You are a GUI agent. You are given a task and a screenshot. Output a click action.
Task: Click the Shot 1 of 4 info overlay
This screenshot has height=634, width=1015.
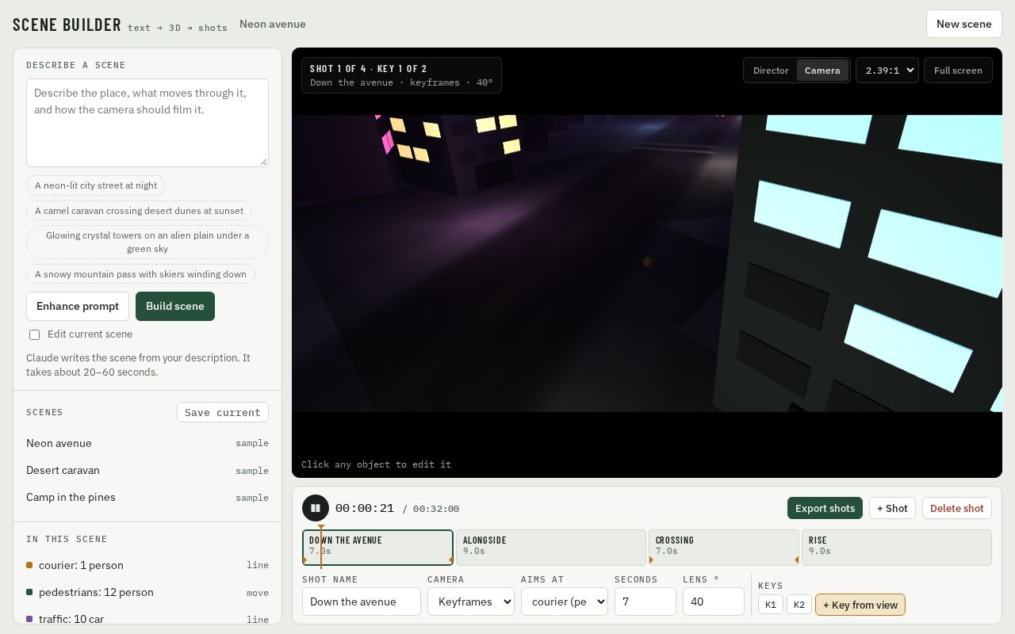click(401, 75)
